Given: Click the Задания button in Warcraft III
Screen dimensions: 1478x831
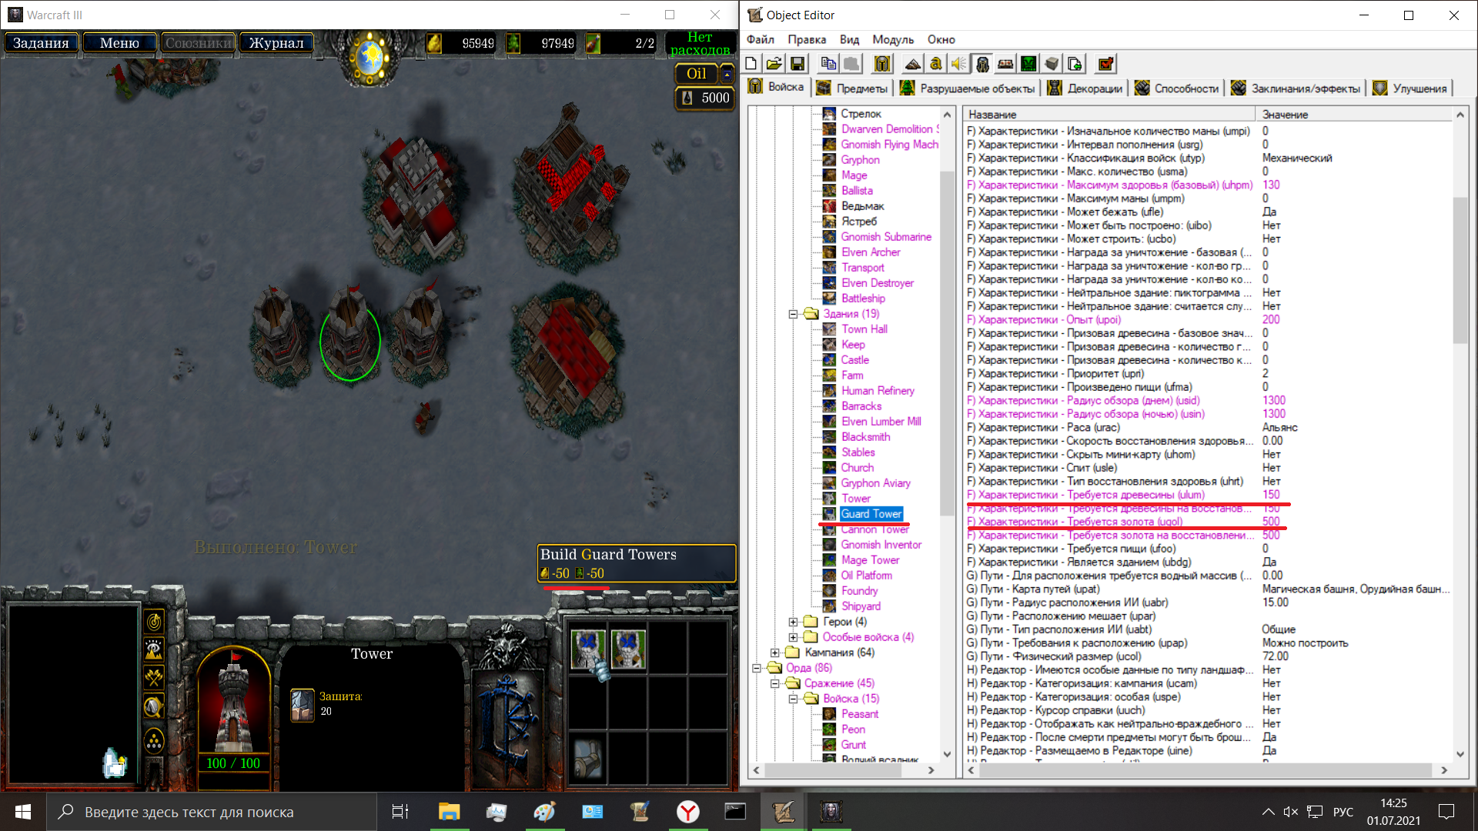Looking at the screenshot, I should tap(41, 43).
